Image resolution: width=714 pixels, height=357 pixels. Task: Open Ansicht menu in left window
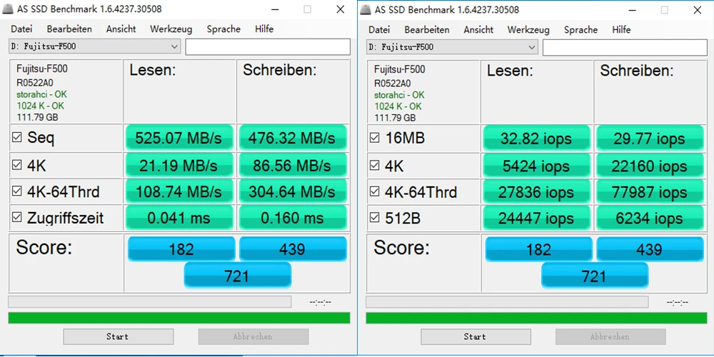(121, 29)
